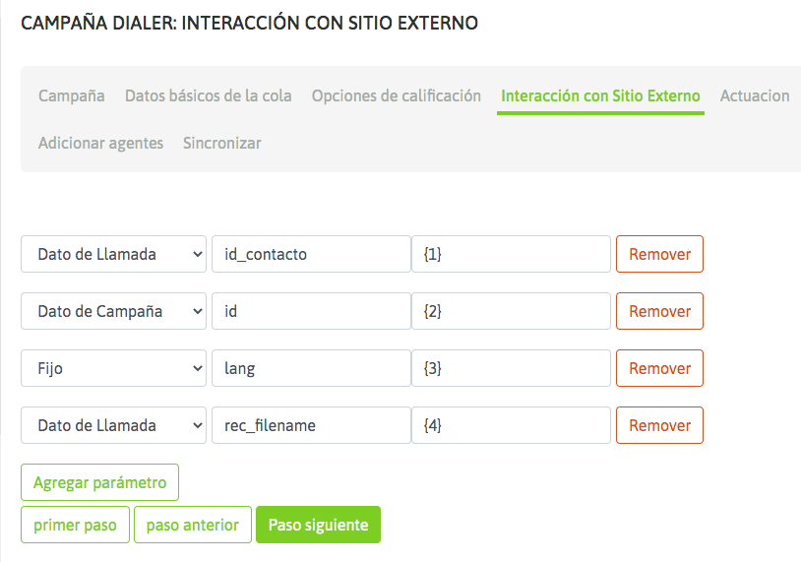Remove the rec_filename parameter row
801x562 pixels.
659,425
